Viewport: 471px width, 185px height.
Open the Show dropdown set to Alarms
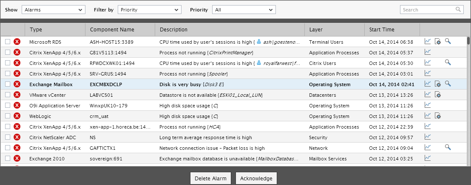(x=54, y=10)
